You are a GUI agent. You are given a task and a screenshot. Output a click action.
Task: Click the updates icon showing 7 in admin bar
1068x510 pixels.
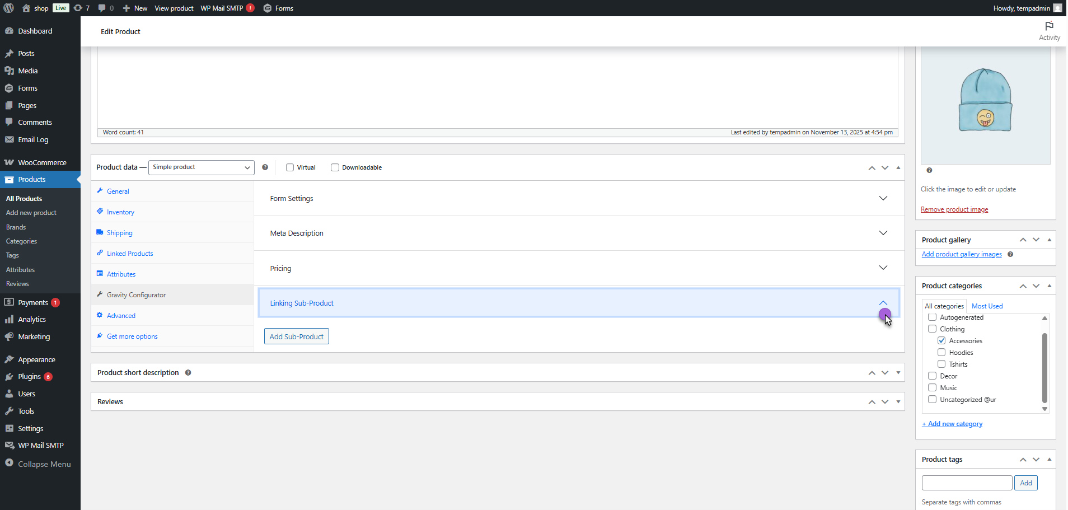tap(78, 8)
